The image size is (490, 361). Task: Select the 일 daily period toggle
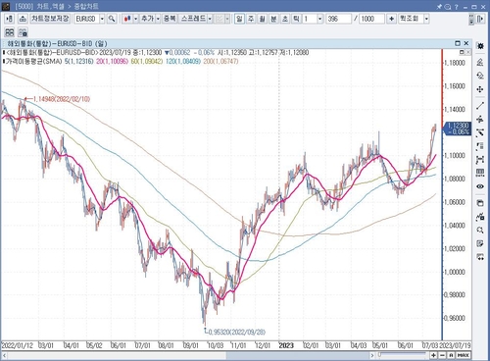pyautogui.click(x=239, y=19)
